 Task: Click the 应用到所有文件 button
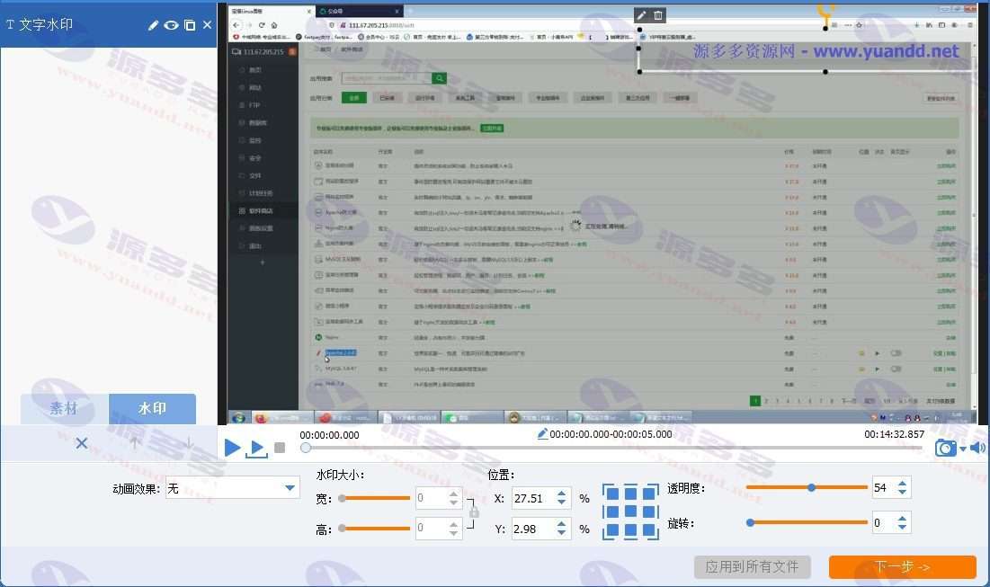[752, 567]
